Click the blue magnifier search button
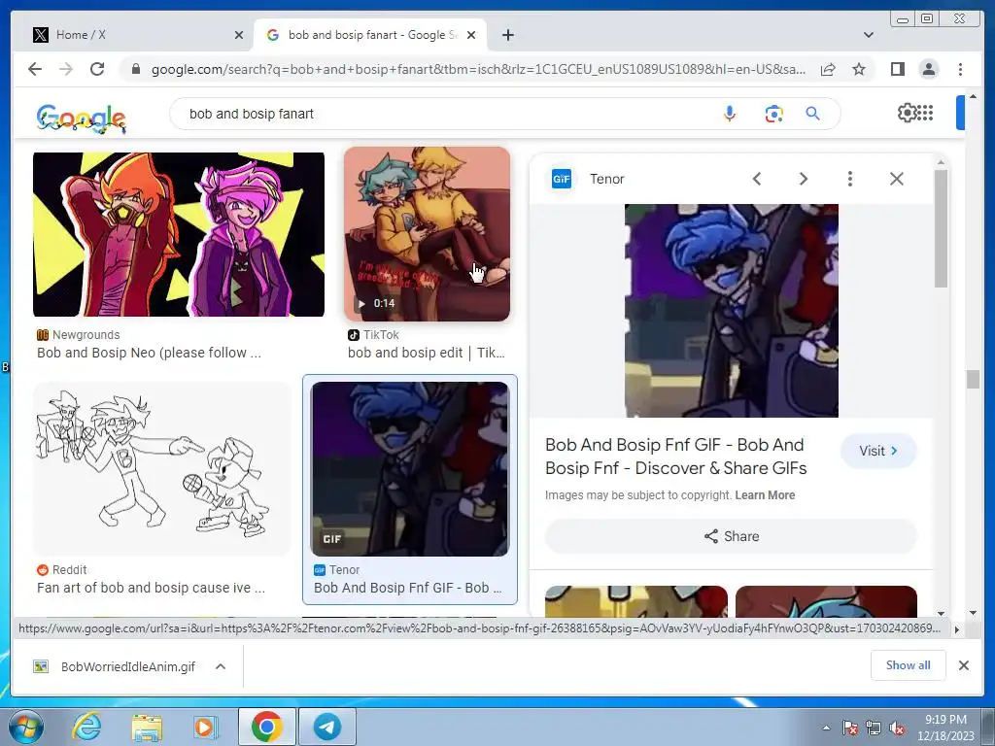Image resolution: width=995 pixels, height=746 pixels. (x=813, y=114)
